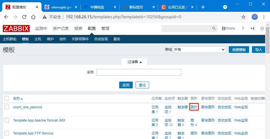Open the 群组 dropdown showing 所有
The width and height of the screenshot is (270, 139).
pos(199,50)
